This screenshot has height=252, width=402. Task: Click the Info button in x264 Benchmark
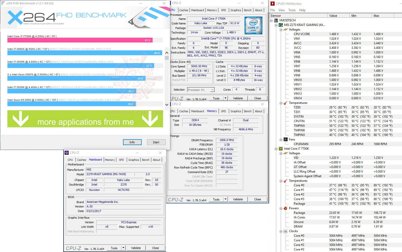[132, 142]
